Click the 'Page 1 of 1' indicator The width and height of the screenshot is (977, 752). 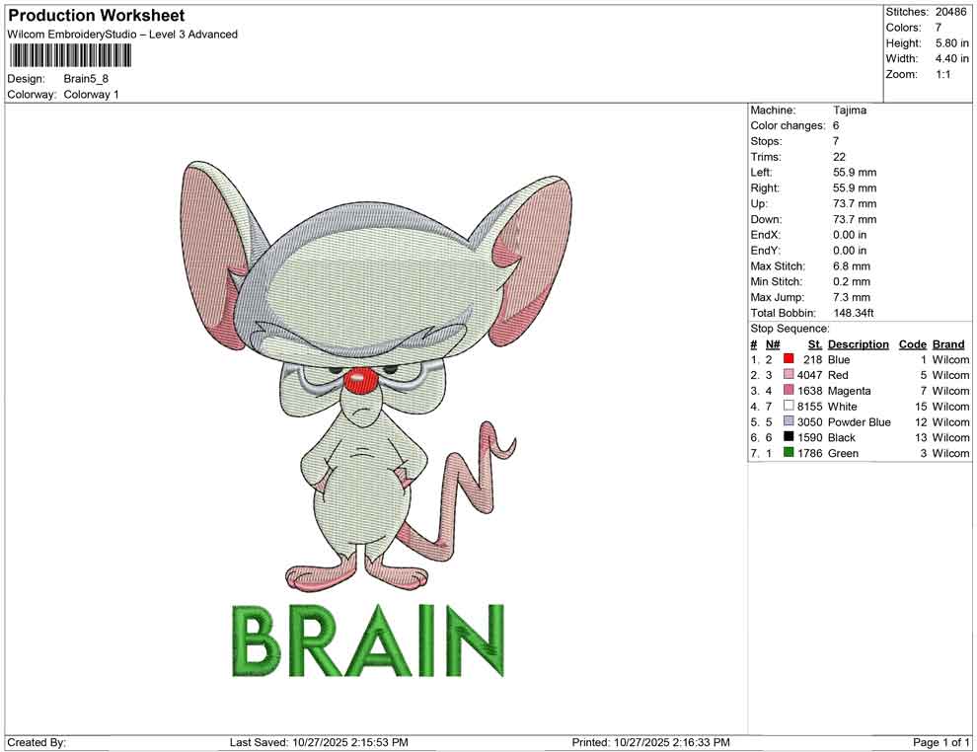tap(940, 742)
